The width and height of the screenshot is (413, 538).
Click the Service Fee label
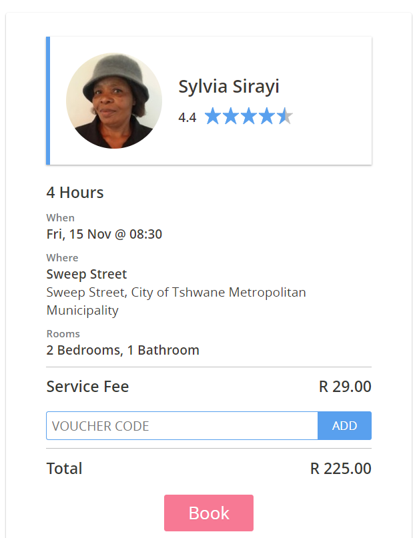87,387
